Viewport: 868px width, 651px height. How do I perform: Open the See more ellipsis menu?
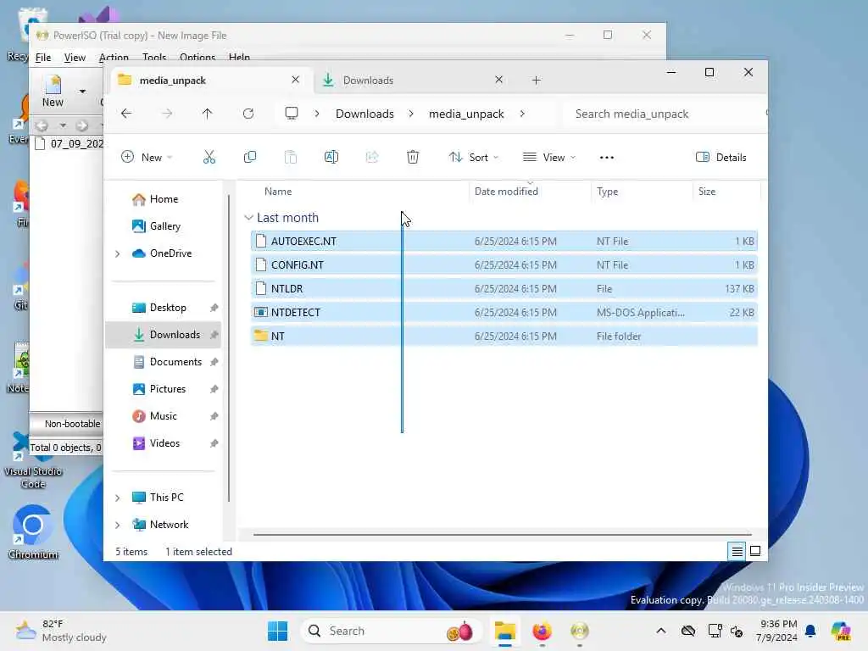607,157
